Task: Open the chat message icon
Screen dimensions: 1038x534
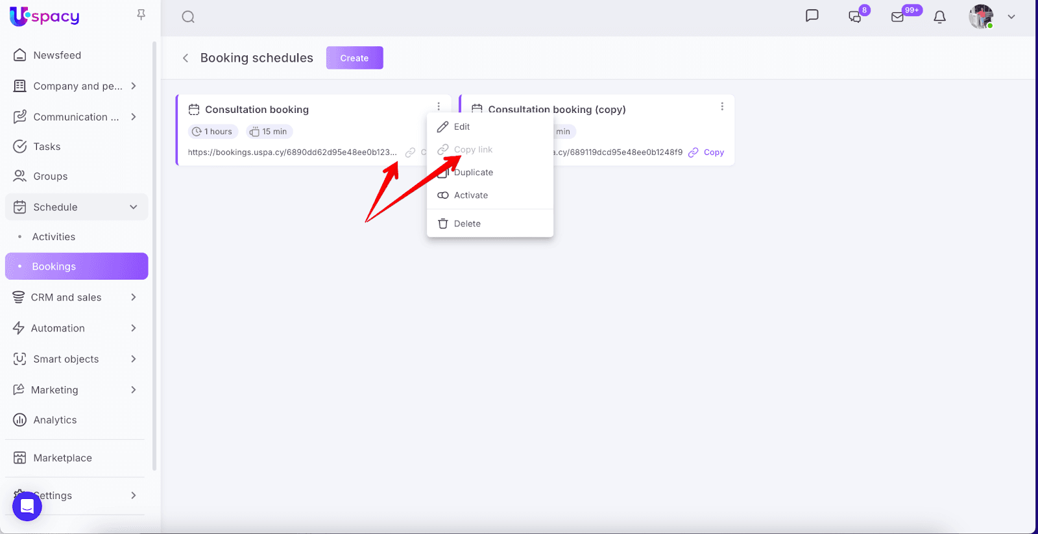Action: (812, 16)
